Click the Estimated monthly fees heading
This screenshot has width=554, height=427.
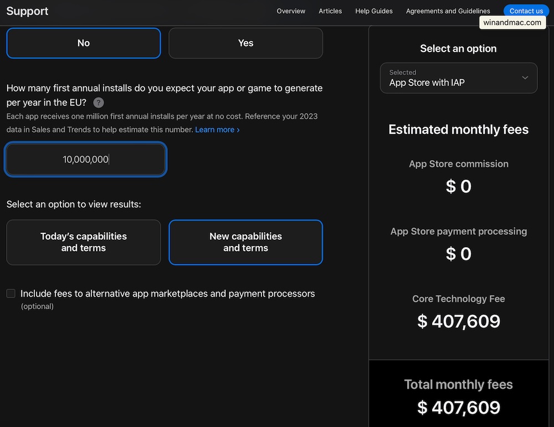(458, 129)
